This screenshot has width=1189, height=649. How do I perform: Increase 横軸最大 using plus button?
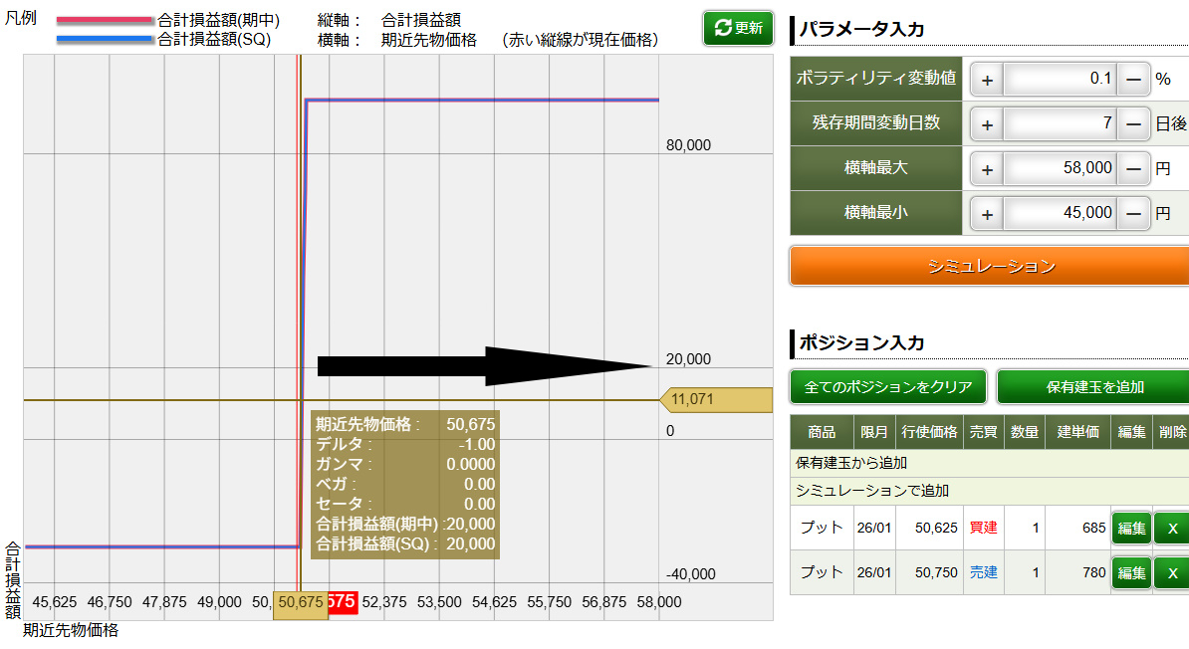[x=987, y=169]
